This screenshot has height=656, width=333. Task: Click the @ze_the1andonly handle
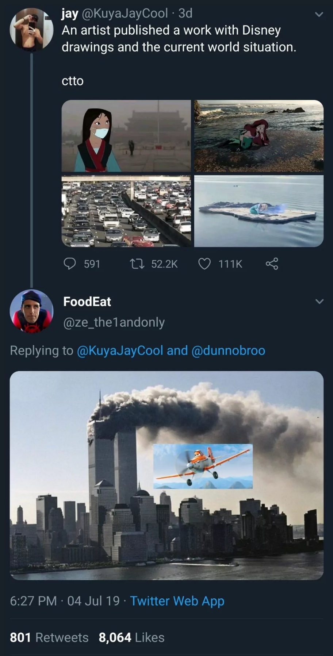pos(114,322)
